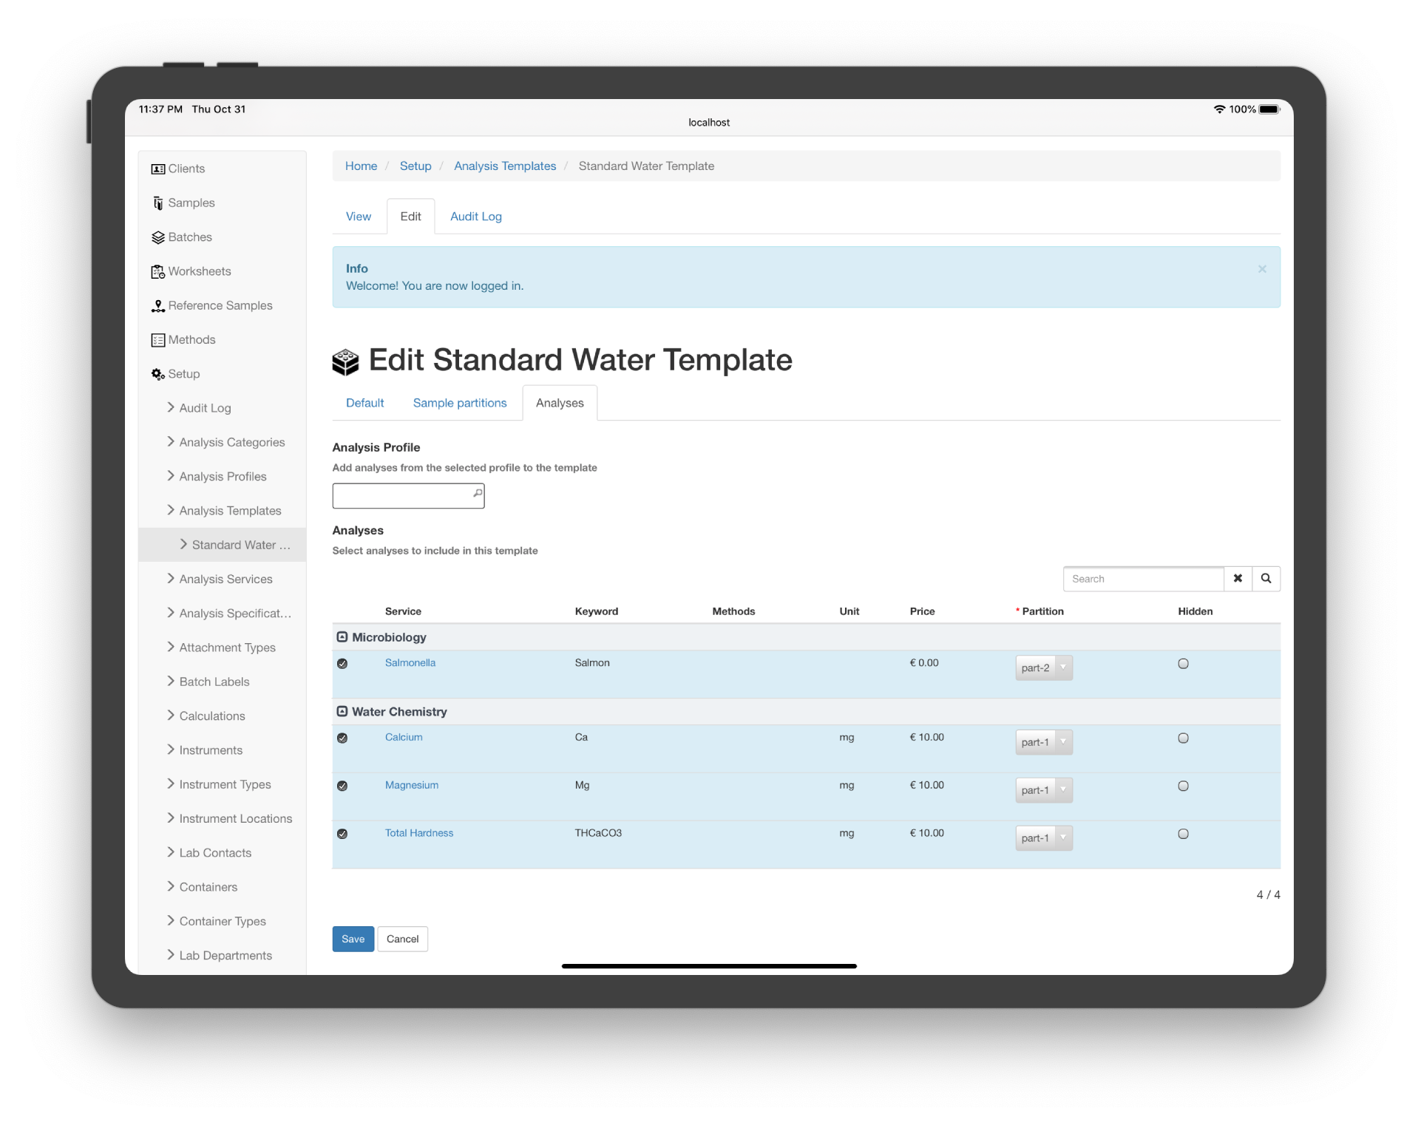This screenshot has width=1418, height=1128.
Task: Open the Audit Log tab
Action: click(475, 217)
